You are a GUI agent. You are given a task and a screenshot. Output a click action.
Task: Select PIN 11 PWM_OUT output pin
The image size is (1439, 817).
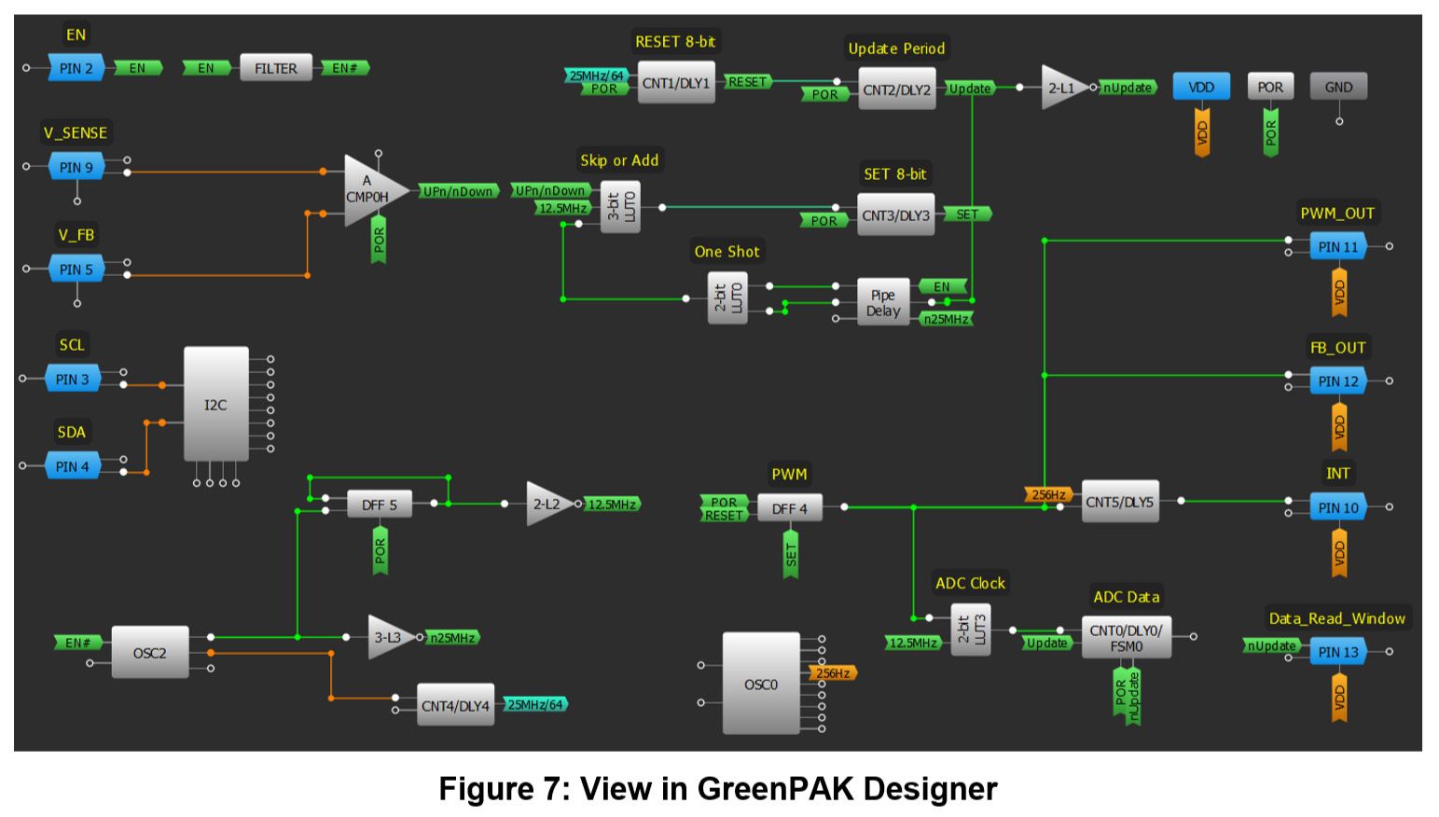[1335, 246]
